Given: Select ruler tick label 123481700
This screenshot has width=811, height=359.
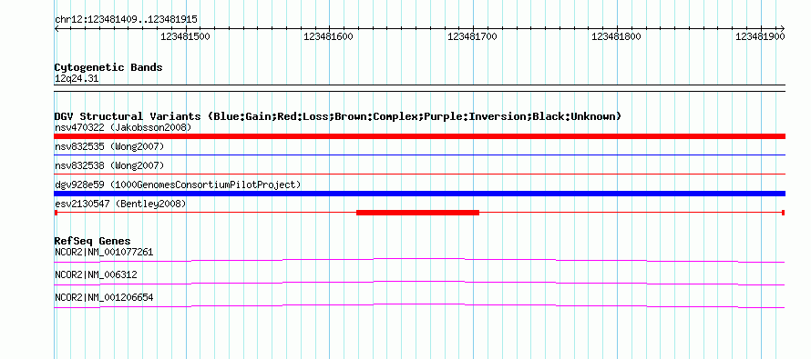Looking at the screenshot, I should tap(472, 36).
